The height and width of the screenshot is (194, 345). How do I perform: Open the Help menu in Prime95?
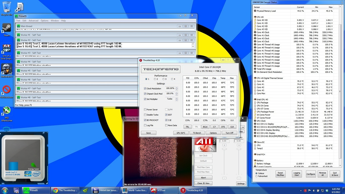(63, 21)
